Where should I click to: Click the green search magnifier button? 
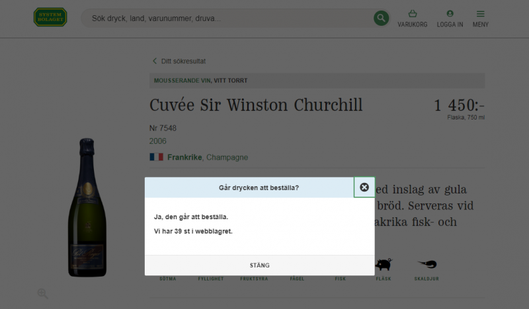point(382,18)
